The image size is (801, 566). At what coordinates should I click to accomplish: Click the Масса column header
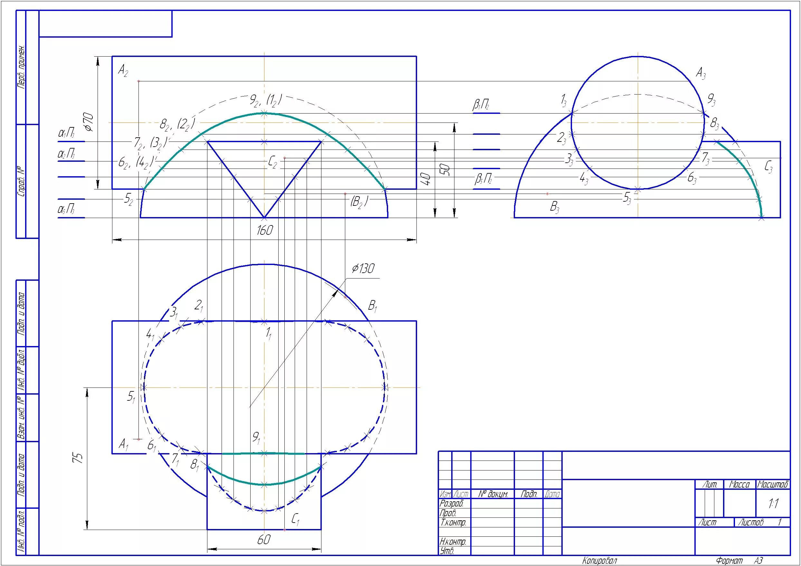click(739, 485)
